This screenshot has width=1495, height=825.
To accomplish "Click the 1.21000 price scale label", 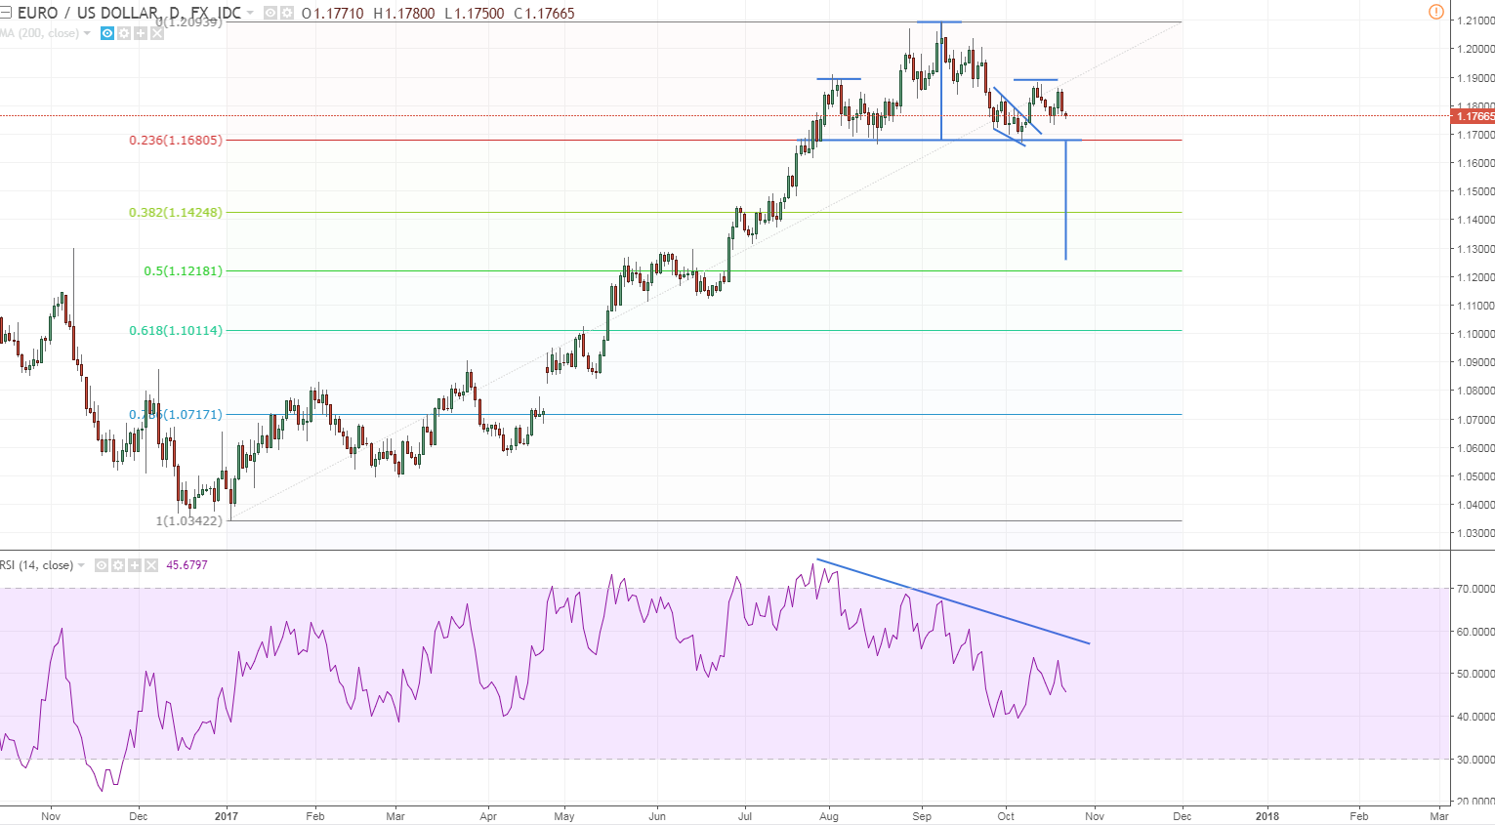I will pos(1474,21).
